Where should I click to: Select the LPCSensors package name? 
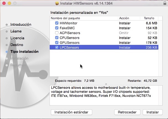(x=69, y=47)
